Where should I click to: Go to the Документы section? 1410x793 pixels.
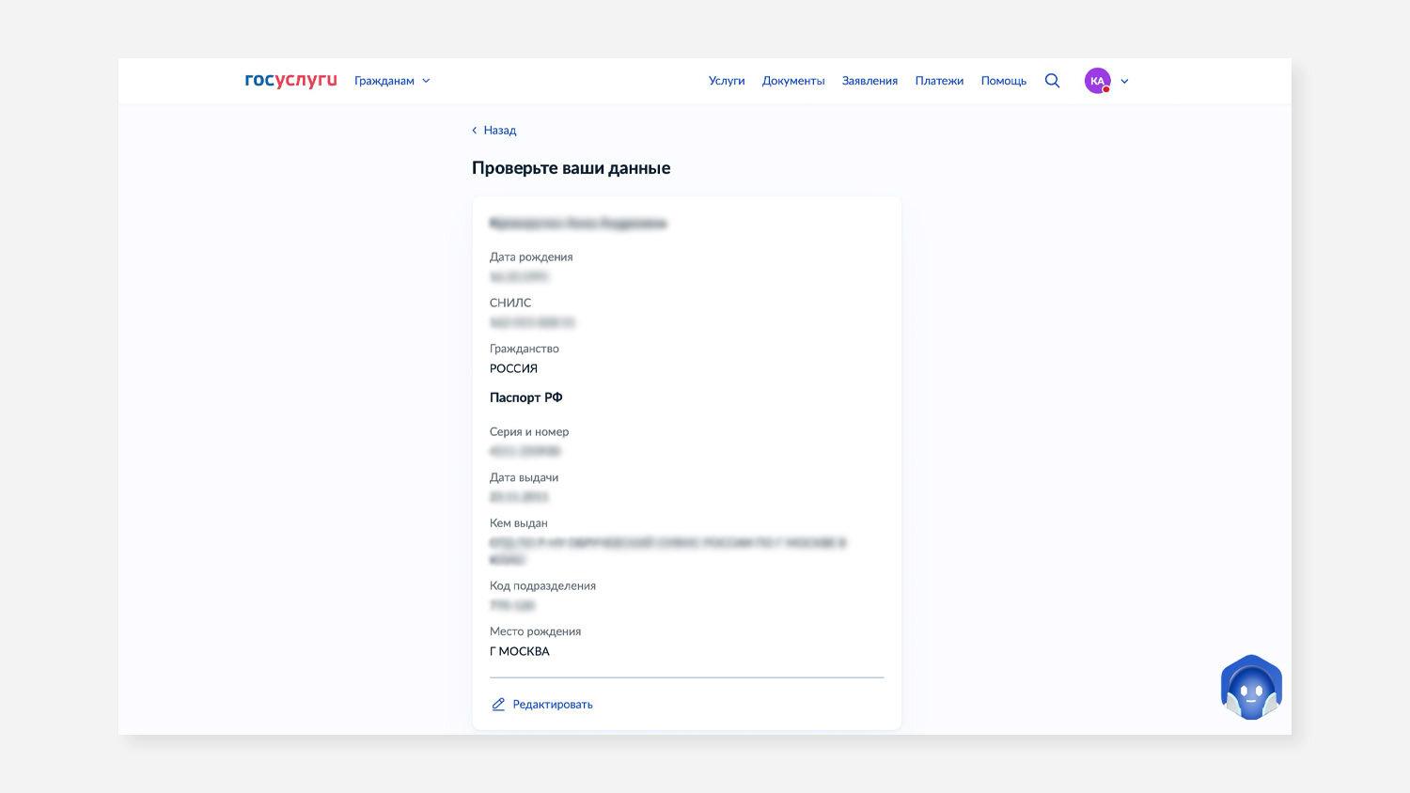point(793,81)
